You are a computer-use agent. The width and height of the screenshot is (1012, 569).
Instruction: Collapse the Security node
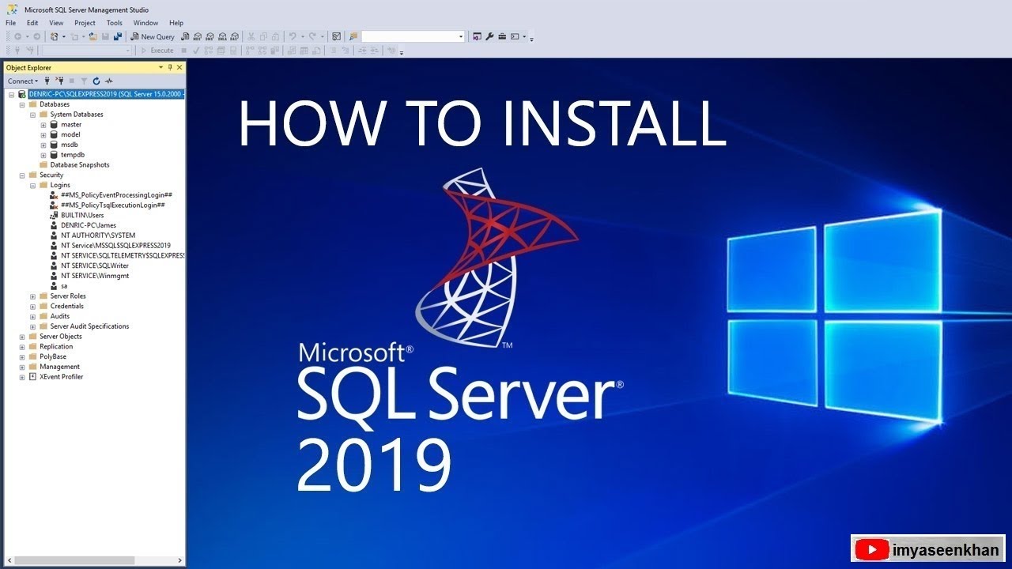pos(22,175)
